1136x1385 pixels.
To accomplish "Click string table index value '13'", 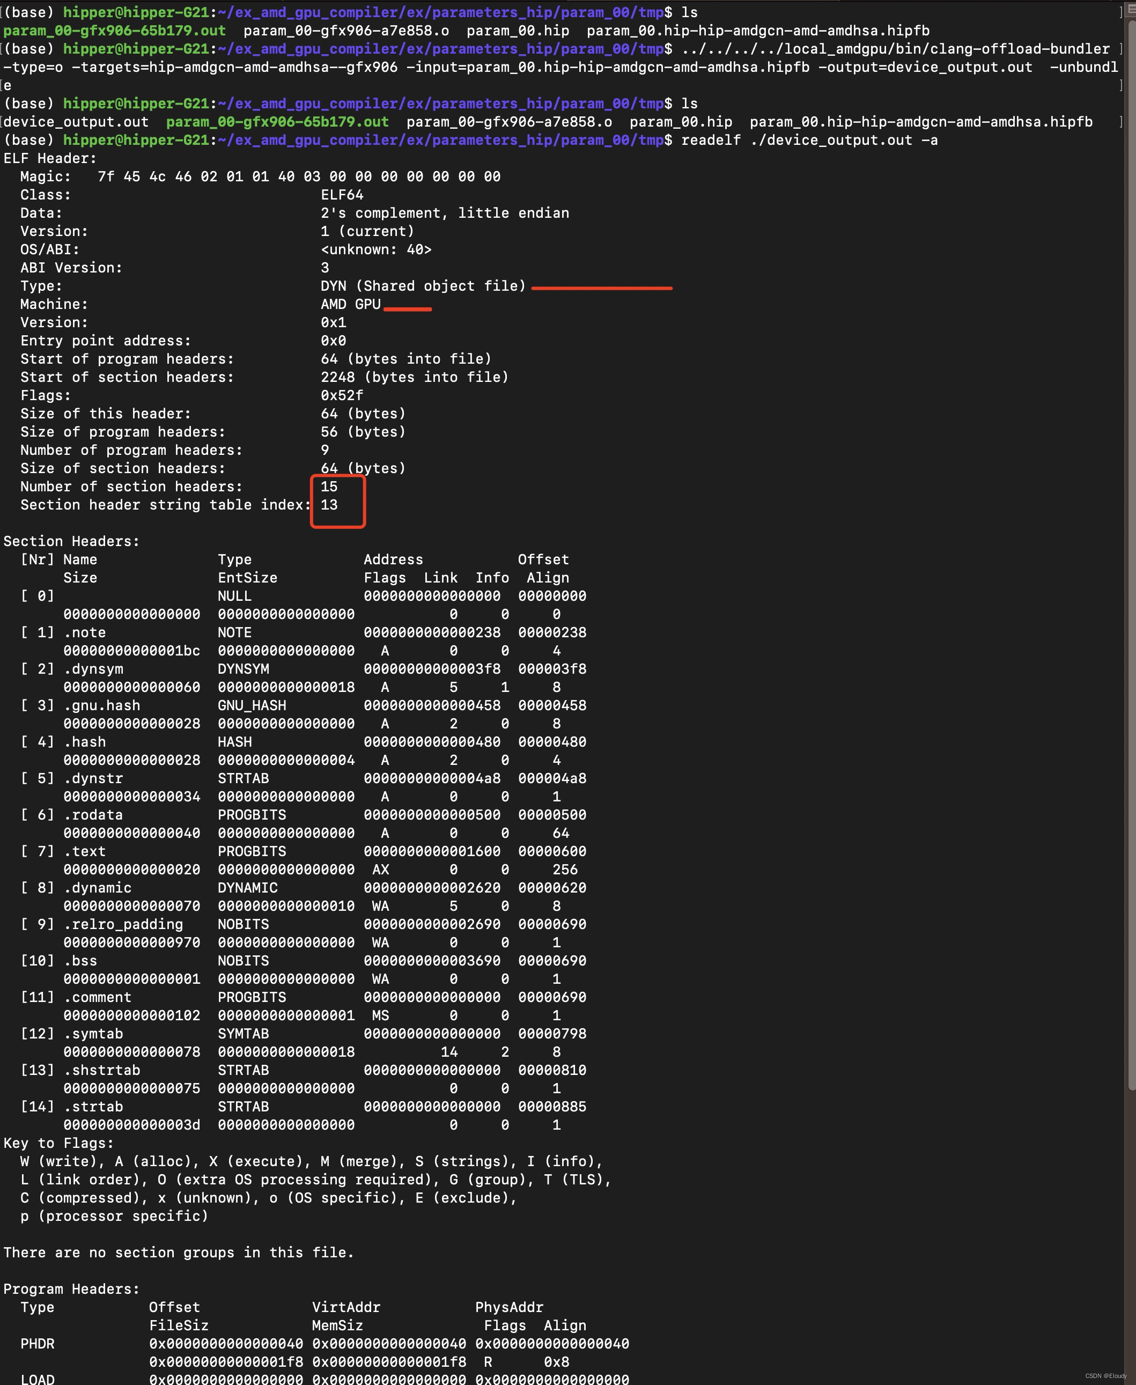I will 329,505.
